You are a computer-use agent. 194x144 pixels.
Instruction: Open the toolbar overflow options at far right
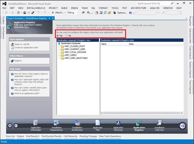(x=181, y=12)
